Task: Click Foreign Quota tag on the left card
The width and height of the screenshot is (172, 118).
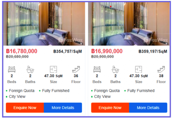Action: (21, 91)
